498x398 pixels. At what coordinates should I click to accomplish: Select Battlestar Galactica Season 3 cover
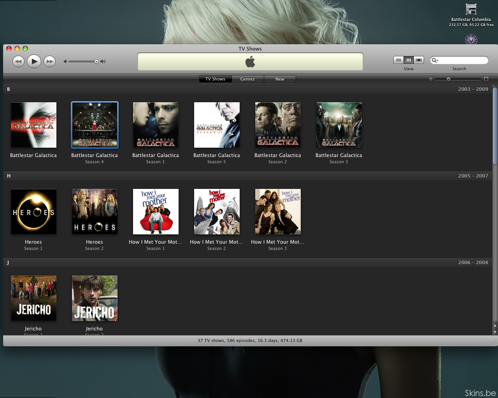click(x=339, y=125)
